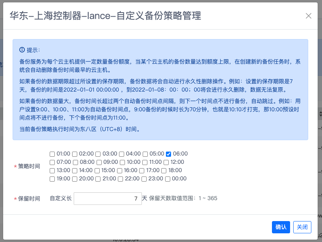The width and height of the screenshot is (322, 242).
Task: Enable the 22:00 checkbox
Action: coord(121,179)
